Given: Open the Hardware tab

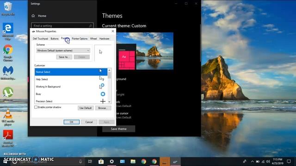Looking at the screenshot, I should [104, 39].
